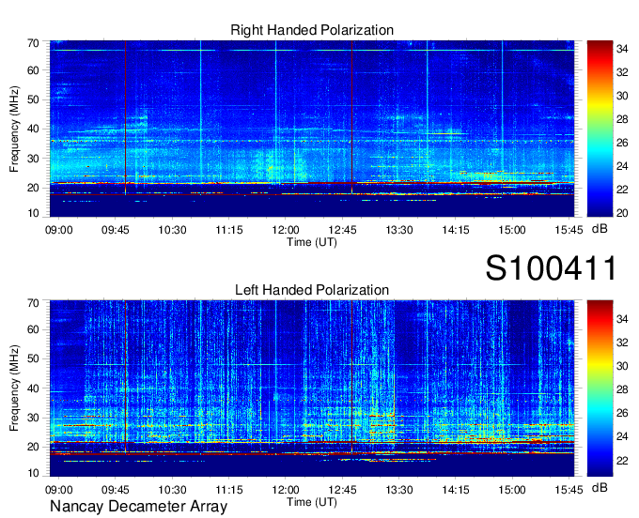Click the large "S100411" label
This screenshot has width=639, height=518.
coord(551,268)
